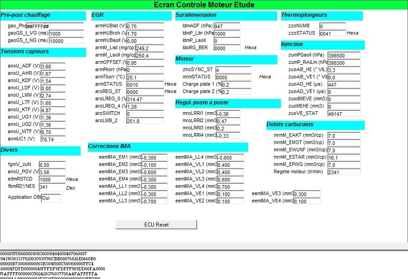Click the anoU_WTF (V) value box
The height and width of the screenshot is (279, 408).
coord(53,132)
